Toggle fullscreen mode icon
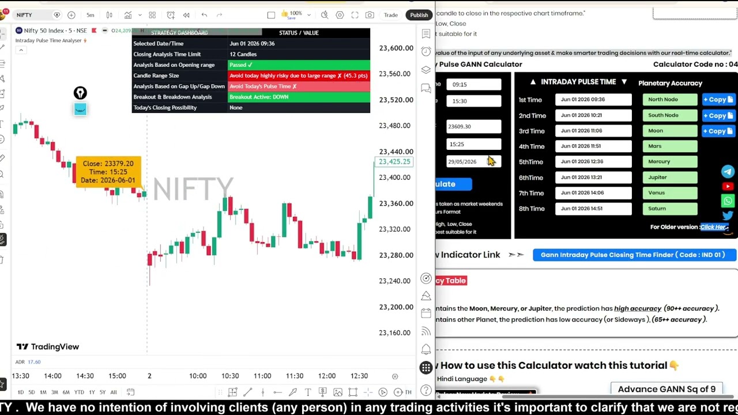 point(355,15)
